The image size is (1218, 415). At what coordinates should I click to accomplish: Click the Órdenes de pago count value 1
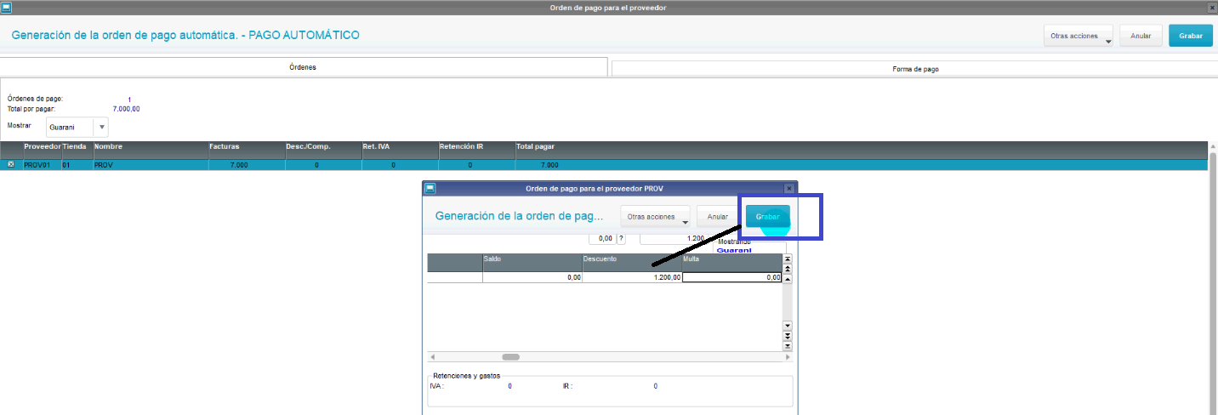coord(129,99)
